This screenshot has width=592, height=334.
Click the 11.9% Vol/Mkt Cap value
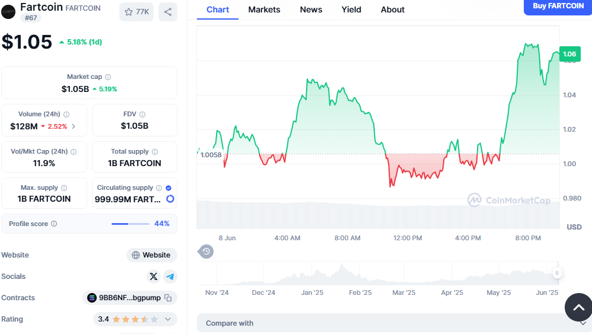click(44, 163)
